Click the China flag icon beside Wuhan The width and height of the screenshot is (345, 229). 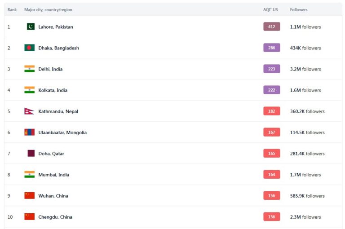(29, 195)
